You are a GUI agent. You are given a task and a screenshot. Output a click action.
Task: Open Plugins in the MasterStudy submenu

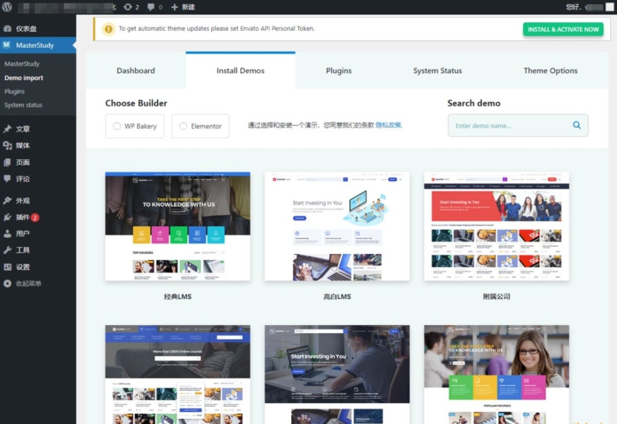tap(14, 91)
